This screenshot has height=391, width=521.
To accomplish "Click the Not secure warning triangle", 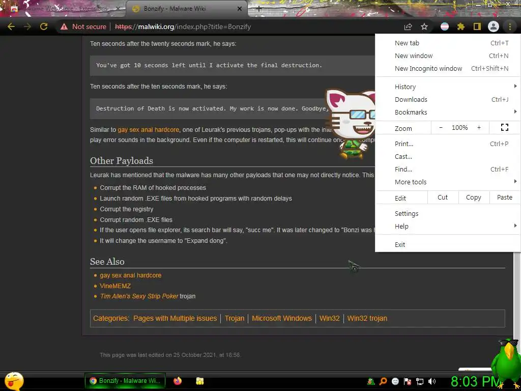I will (64, 26).
